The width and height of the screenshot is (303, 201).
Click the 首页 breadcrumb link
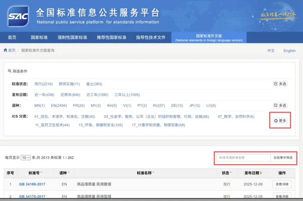click(x=12, y=50)
